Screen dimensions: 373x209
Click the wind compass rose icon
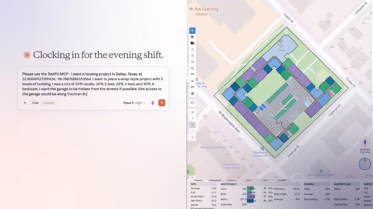[x=365, y=142]
